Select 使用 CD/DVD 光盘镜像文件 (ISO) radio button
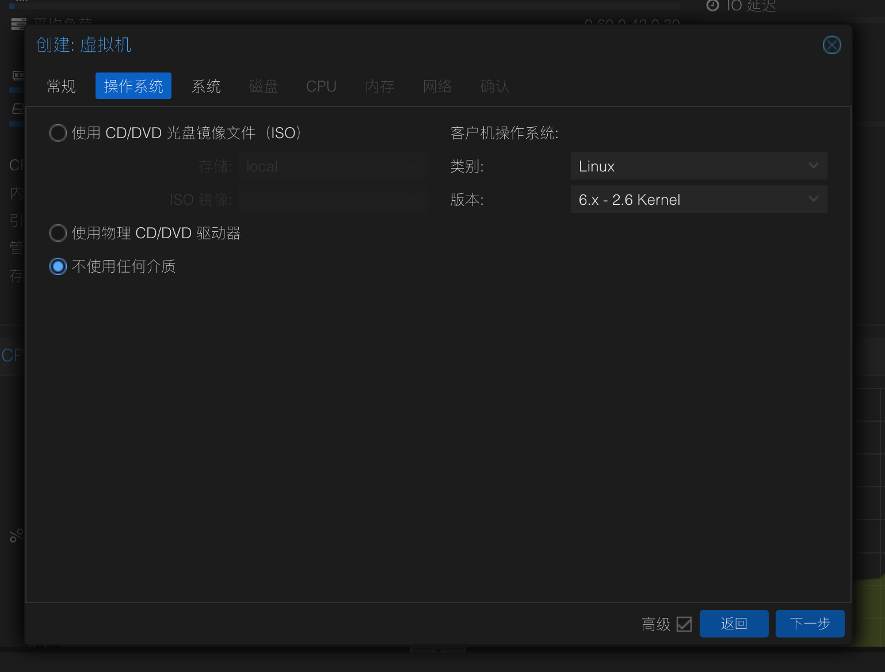This screenshot has height=672, width=885. (58, 133)
